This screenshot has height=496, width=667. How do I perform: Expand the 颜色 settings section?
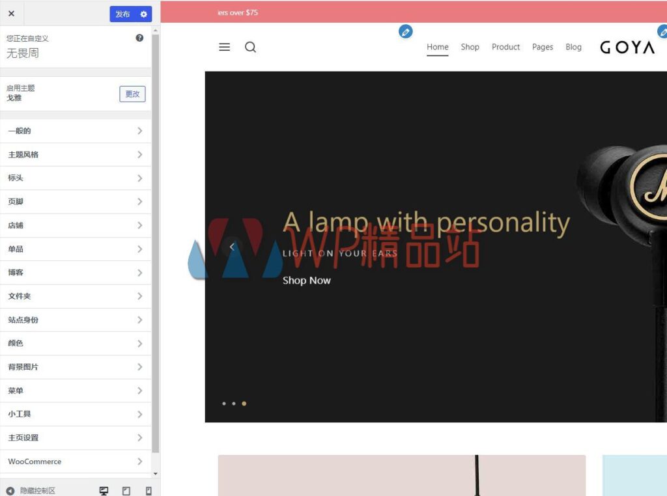(76, 343)
